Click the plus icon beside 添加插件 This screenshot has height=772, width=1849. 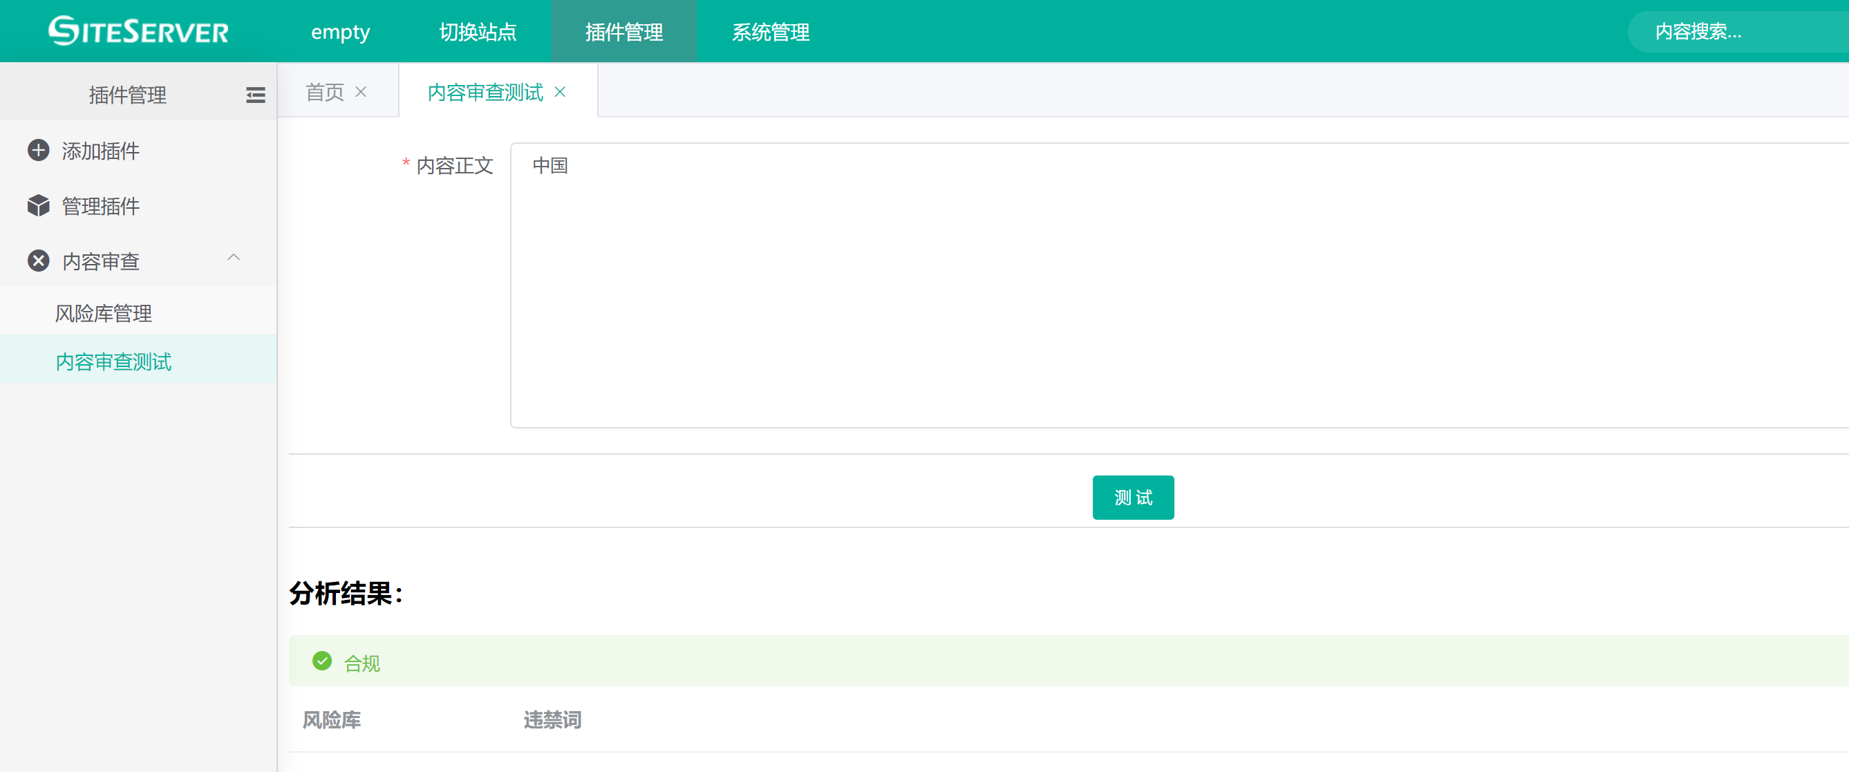[38, 150]
